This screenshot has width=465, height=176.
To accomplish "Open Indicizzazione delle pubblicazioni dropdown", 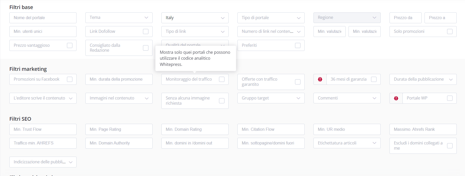I will click(43, 162).
